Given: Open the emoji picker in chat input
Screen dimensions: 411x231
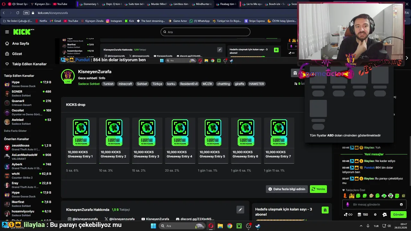Looking at the screenshot, I should pos(401,204).
